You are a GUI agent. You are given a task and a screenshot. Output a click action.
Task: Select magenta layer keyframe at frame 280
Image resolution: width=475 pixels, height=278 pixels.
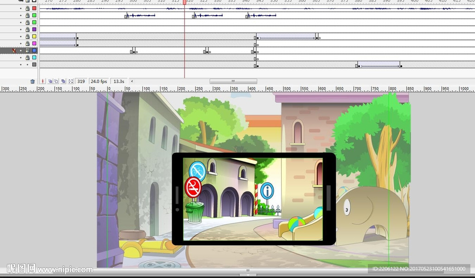point(77,45)
